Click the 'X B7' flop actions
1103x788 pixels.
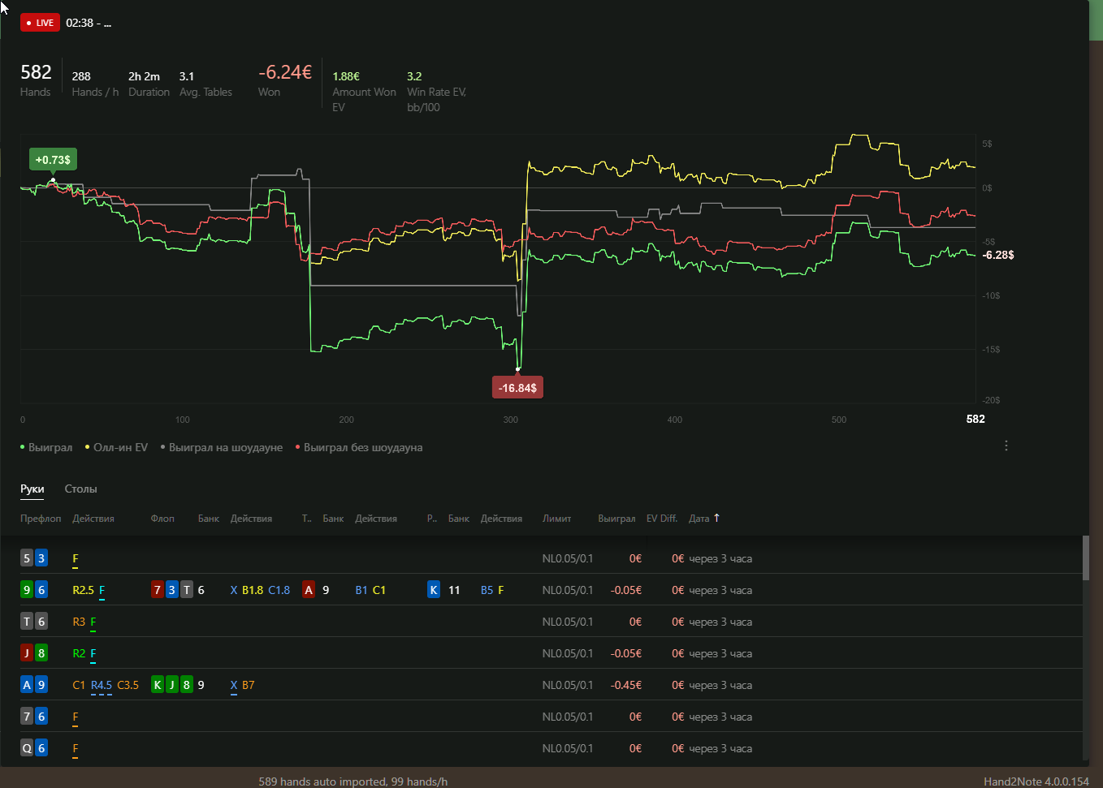coord(242,685)
